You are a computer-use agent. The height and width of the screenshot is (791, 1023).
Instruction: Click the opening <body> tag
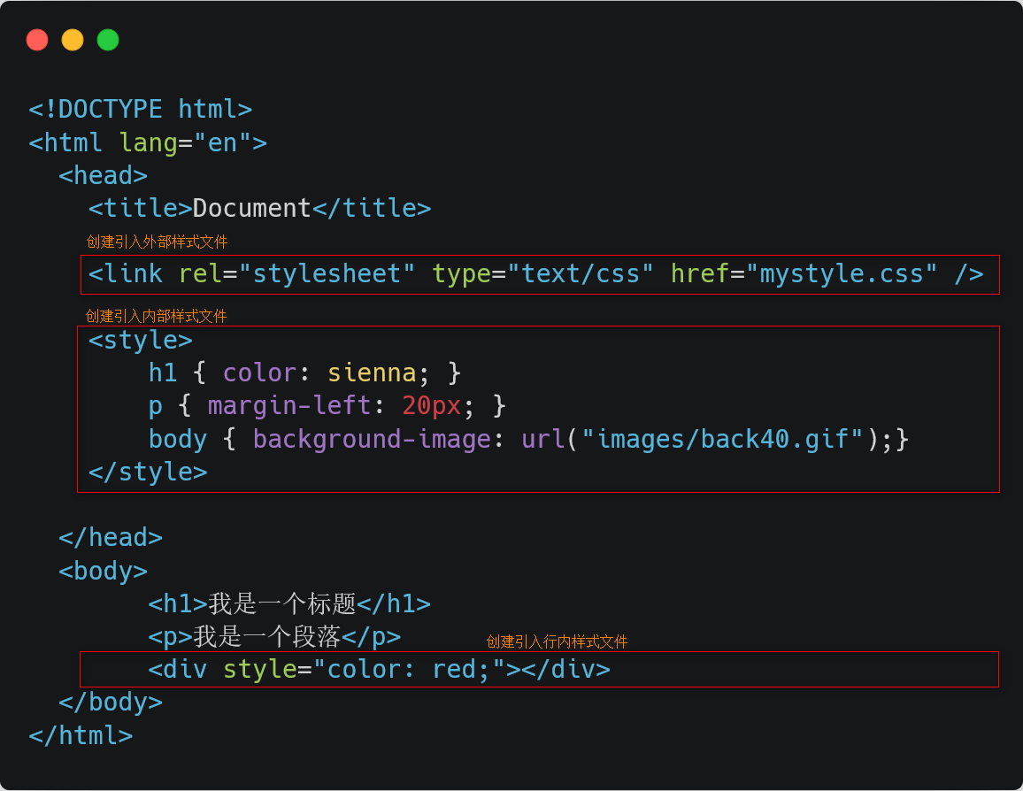[x=103, y=572]
